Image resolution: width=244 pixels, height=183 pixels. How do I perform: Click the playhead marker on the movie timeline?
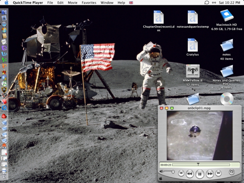tap(198, 164)
